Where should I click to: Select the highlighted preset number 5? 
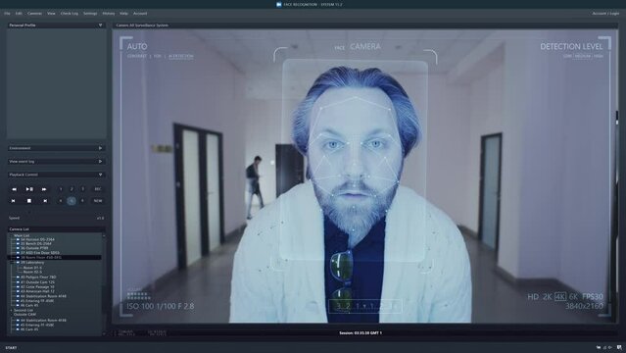coord(72,201)
